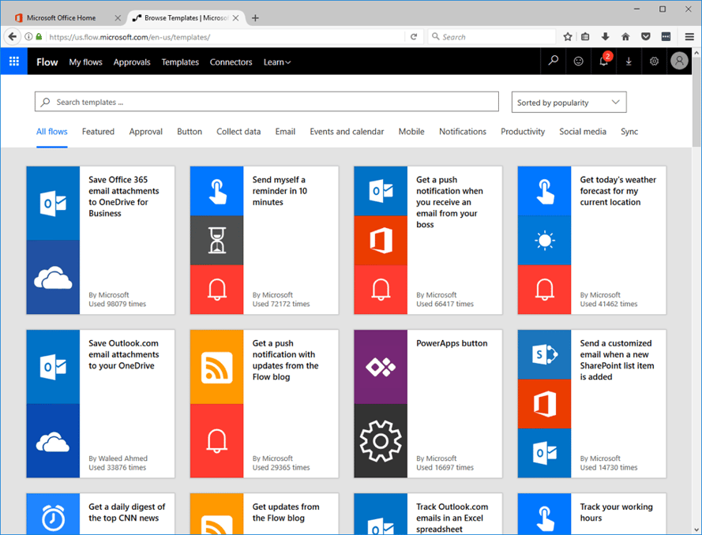The width and height of the screenshot is (702, 535).
Task: Click RSS icon on Flow blog notification card
Action: 216,367
